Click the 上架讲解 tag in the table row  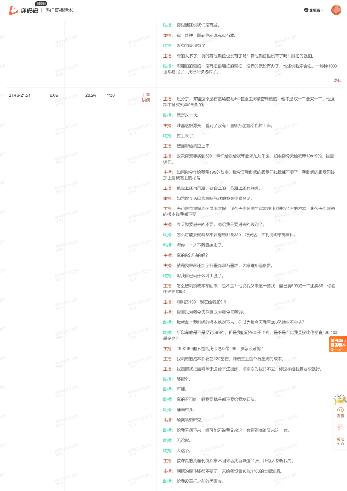point(146,97)
